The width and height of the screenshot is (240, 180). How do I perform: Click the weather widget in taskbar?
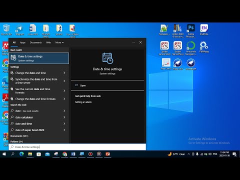176,154
